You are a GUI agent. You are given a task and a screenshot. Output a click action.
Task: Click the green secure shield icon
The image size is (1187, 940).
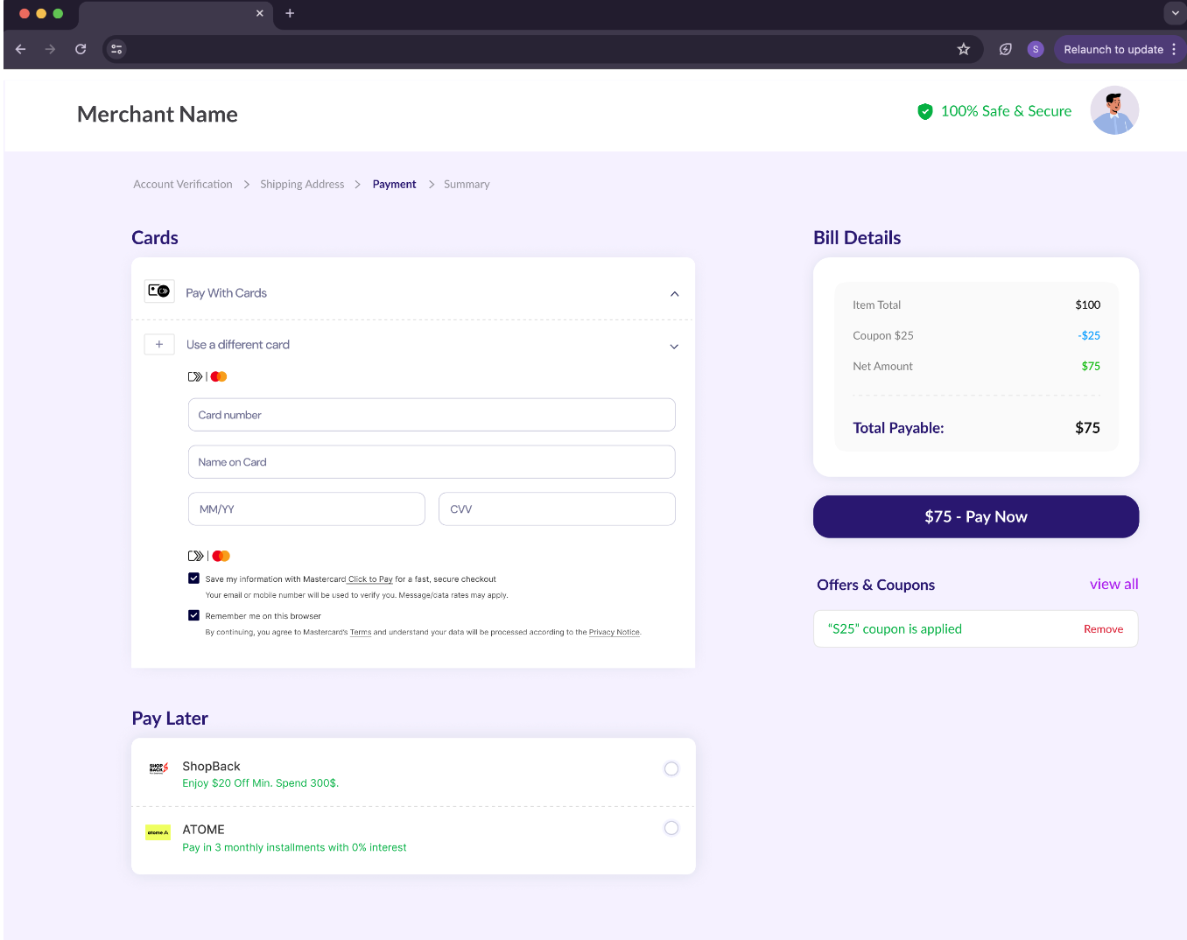pyautogui.click(x=925, y=111)
